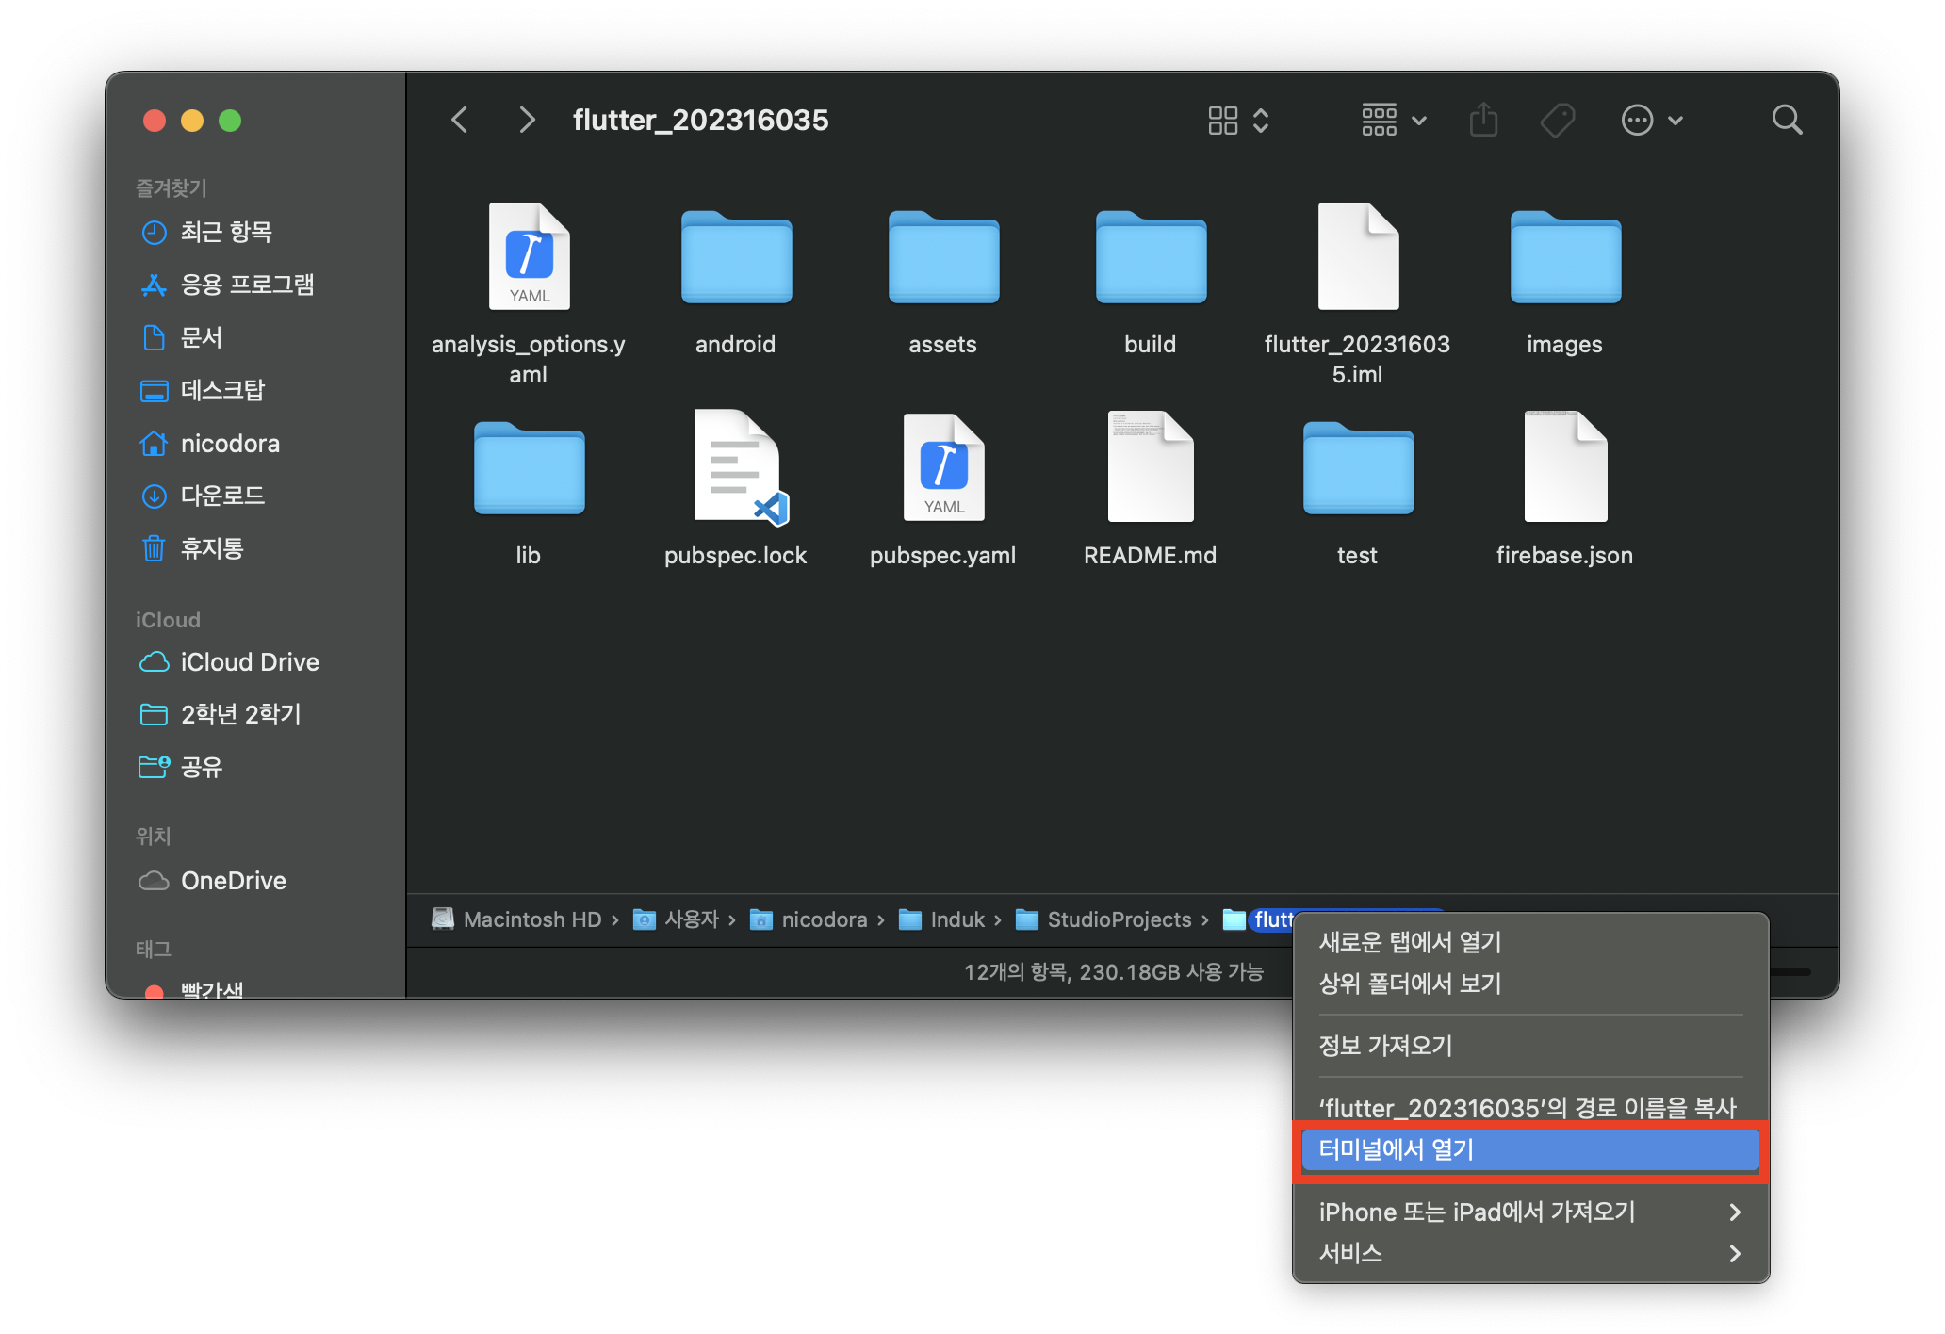
Task: Select the android folder icon
Action: pos(736,258)
